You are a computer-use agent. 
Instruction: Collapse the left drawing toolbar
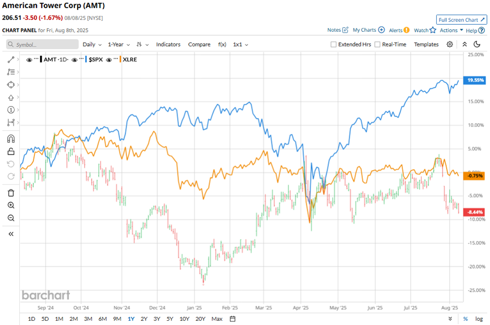[11, 234]
